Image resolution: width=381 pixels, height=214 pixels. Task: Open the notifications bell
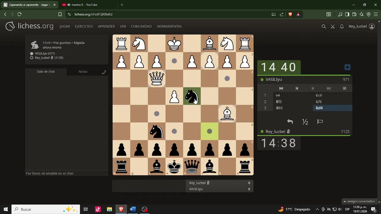coord(342,26)
